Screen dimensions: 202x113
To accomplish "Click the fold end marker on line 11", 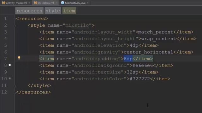I will 15,86.
